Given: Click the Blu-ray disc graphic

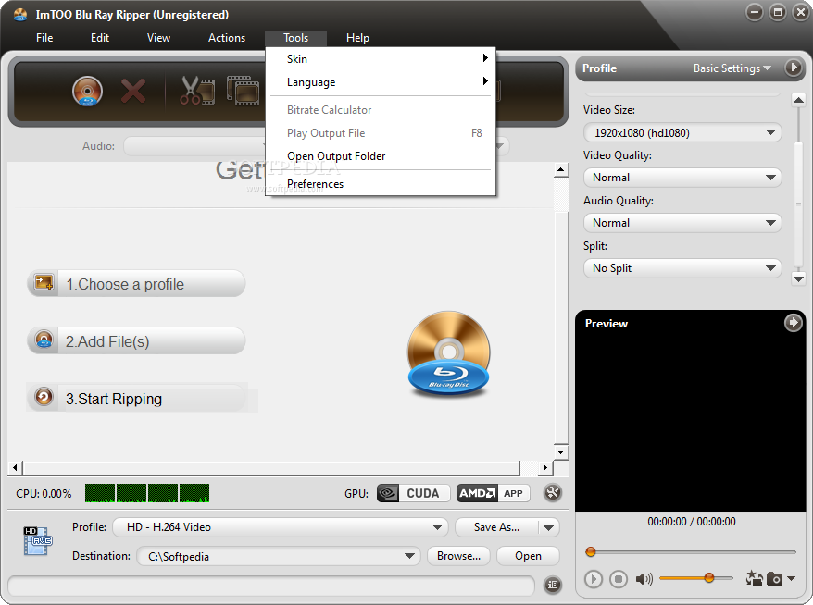Looking at the screenshot, I should coord(449,354).
